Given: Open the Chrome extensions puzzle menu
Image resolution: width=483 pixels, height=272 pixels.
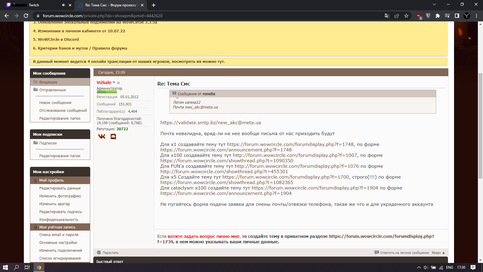Looking at the screenshot, I should point(438,16).
